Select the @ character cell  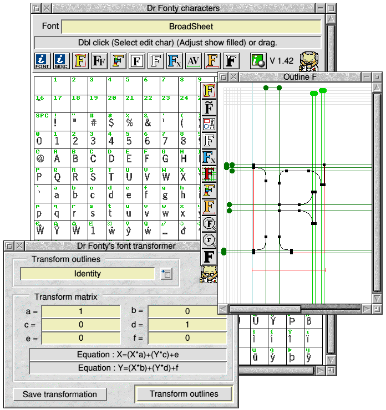tap(43, 158)
